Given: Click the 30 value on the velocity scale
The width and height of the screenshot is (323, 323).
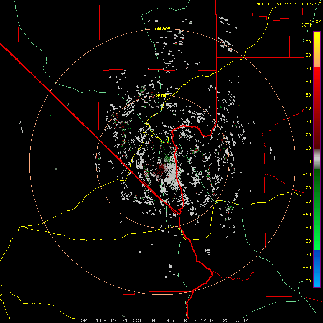Looking at the screenshot, I should (308, 122).
